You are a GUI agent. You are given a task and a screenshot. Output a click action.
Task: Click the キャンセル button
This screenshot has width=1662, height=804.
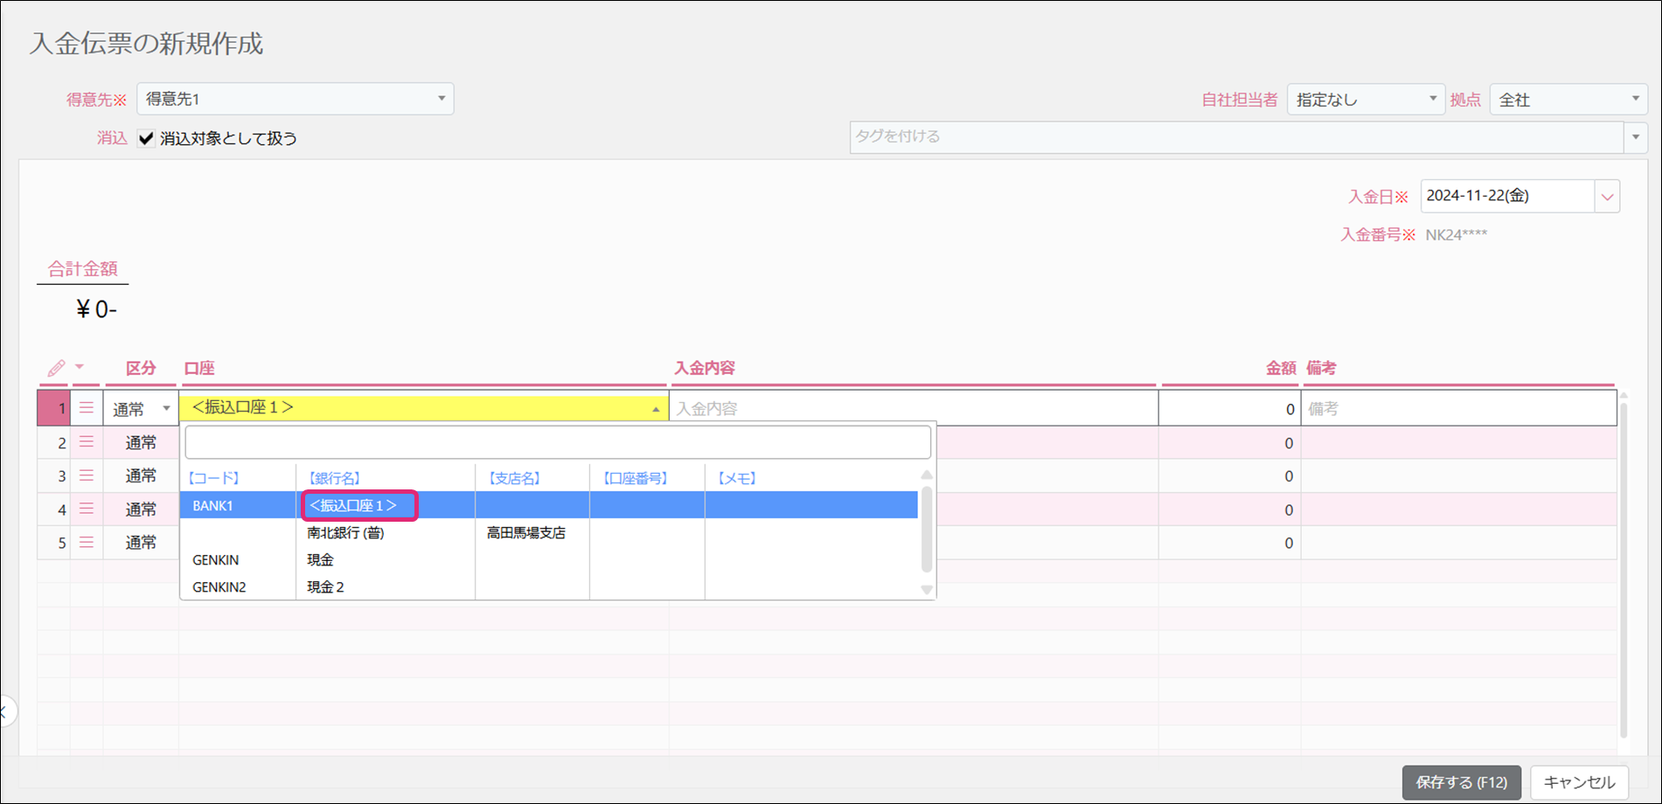[x=1578, y=782]
